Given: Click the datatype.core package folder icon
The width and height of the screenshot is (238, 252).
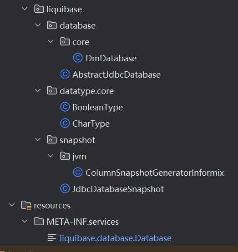Looking at the screenshot, I should (x=52, y=91).
